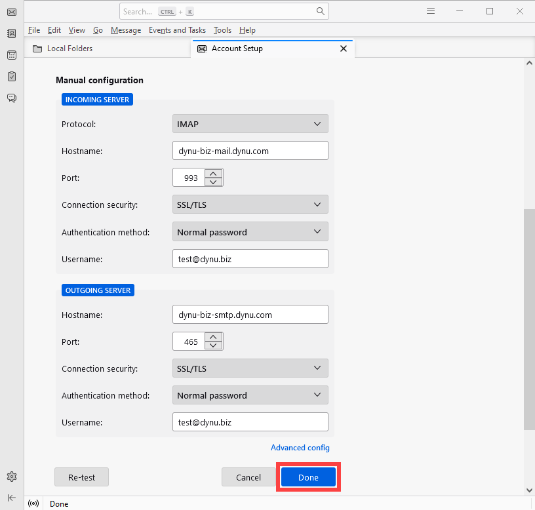Click the vertical scrollbar thumb
535x510 pixels.
(529, 320)
